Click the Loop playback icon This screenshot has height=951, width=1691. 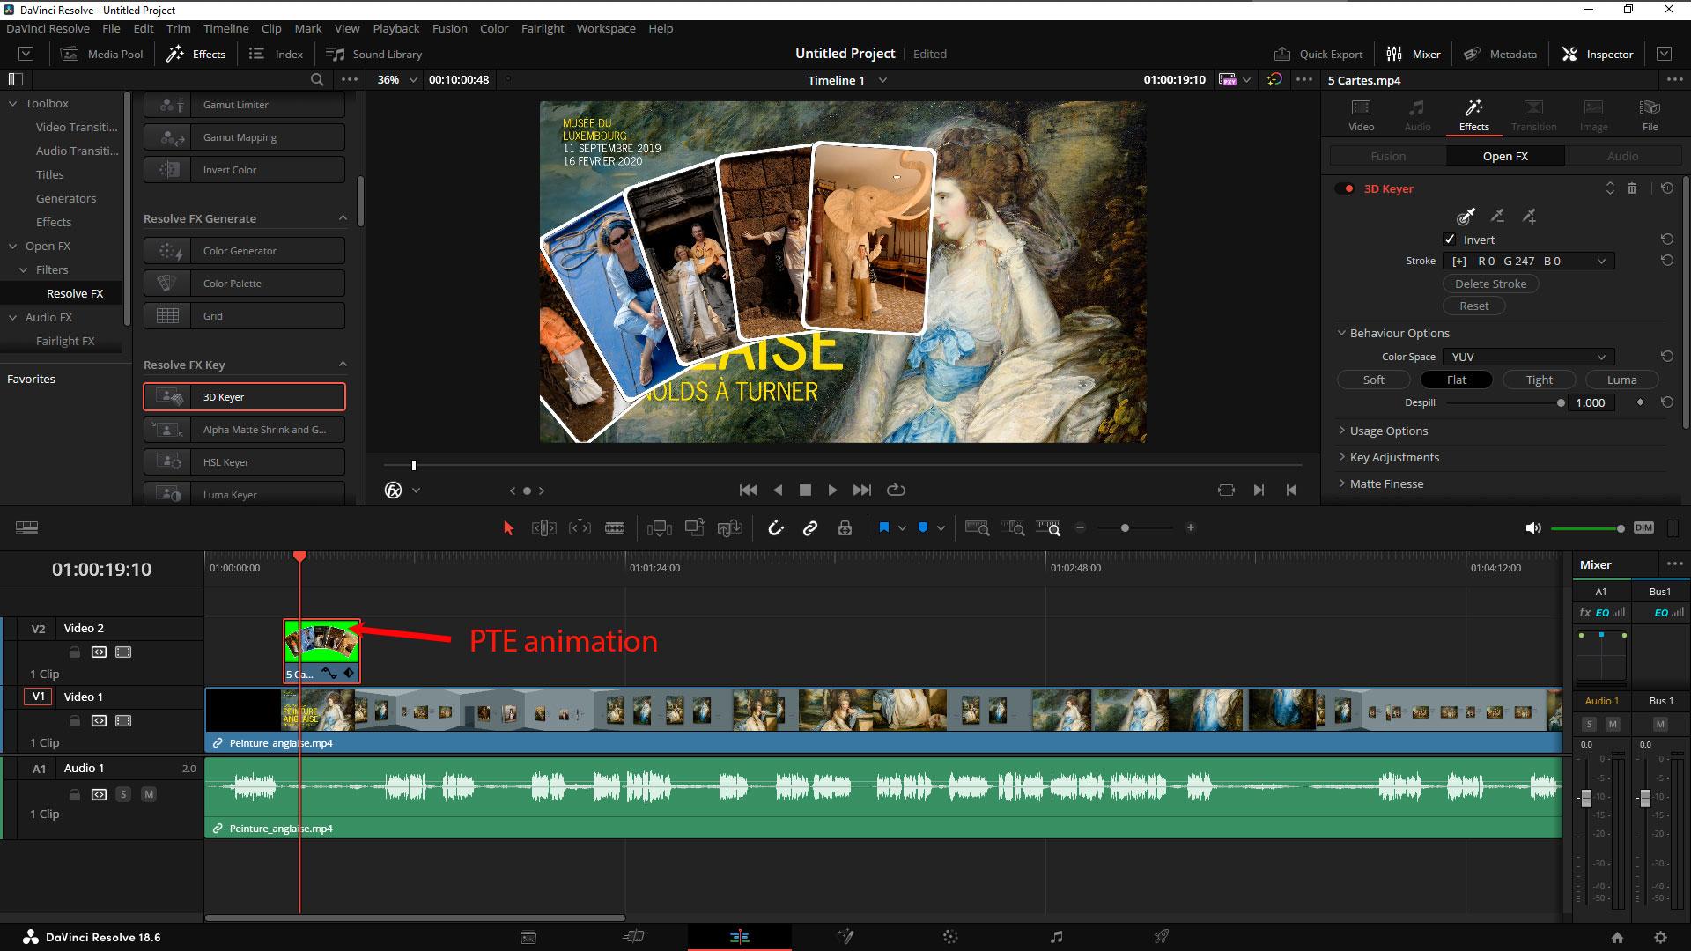pos(896,490)
